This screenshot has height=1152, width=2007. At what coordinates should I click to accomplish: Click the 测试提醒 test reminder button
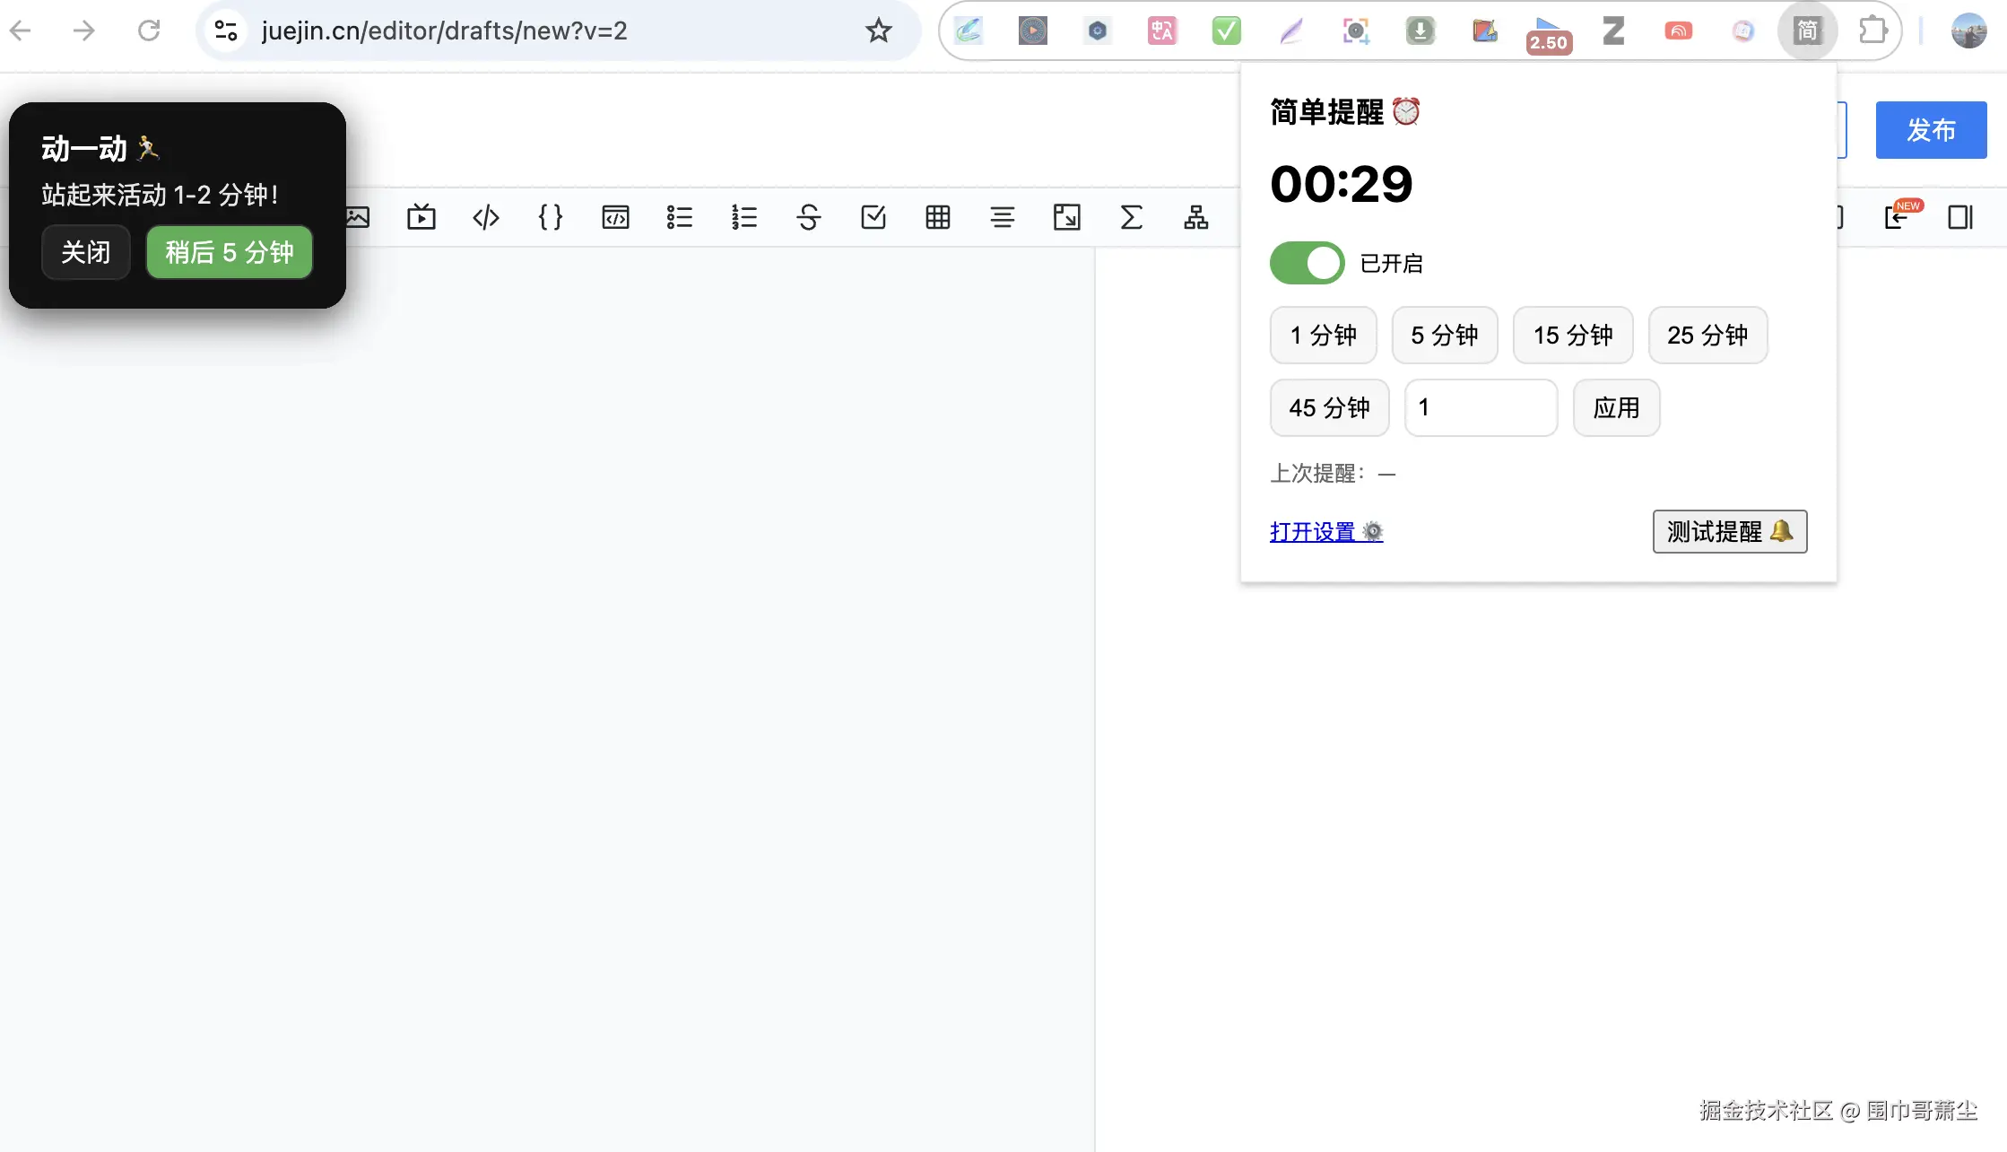1729,531
